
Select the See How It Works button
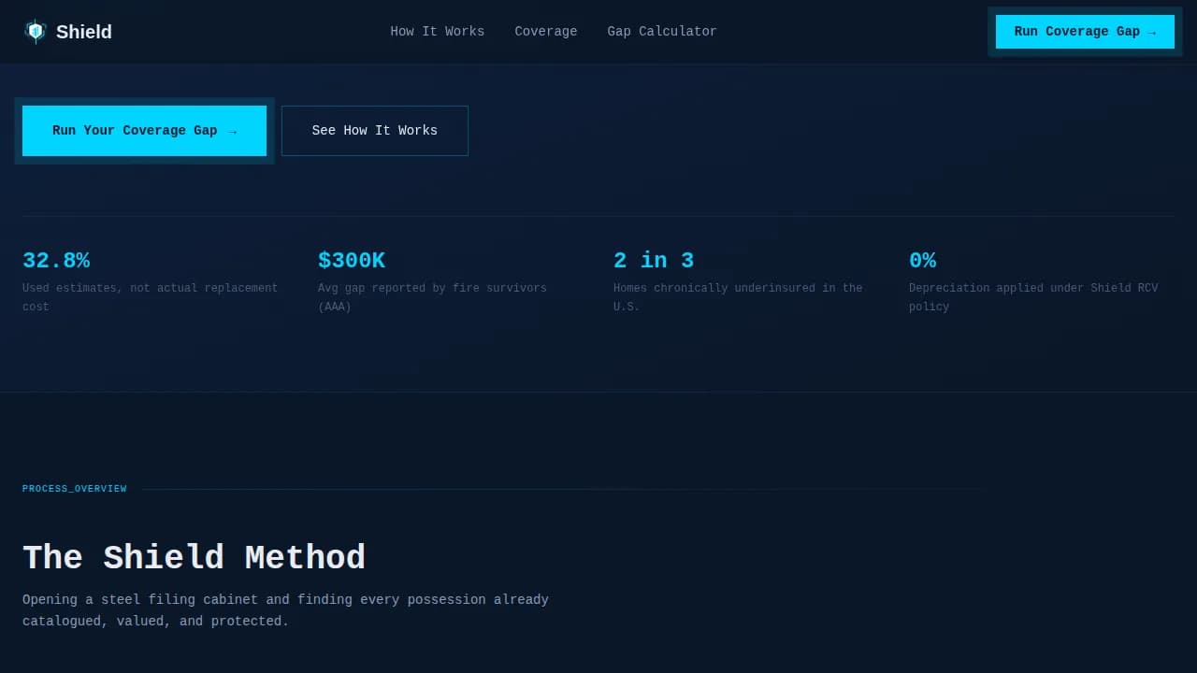pos(374,131)
